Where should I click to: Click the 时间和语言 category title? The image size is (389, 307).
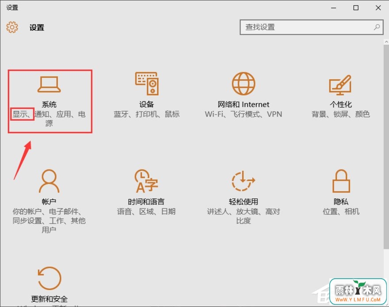(x=146, y=202)
